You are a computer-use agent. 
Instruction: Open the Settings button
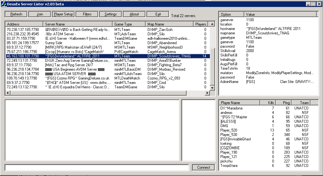pyautogui.click(x=111, y=14)
